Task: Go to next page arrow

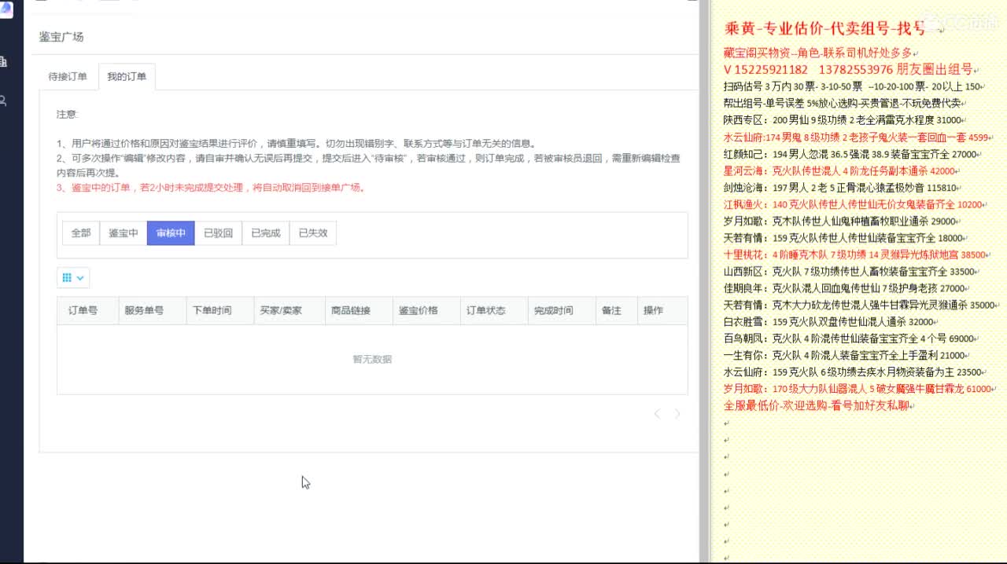Action: click(677, 414)
